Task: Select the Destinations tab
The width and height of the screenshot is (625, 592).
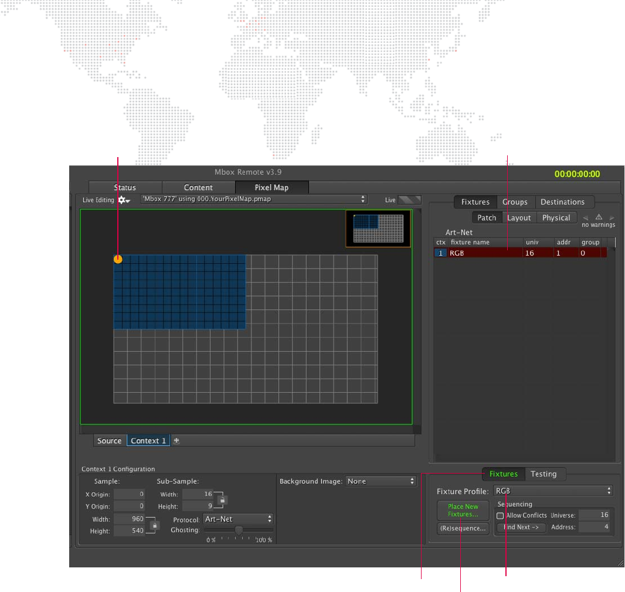Action: pyautogui.click(x=562, y=202)
